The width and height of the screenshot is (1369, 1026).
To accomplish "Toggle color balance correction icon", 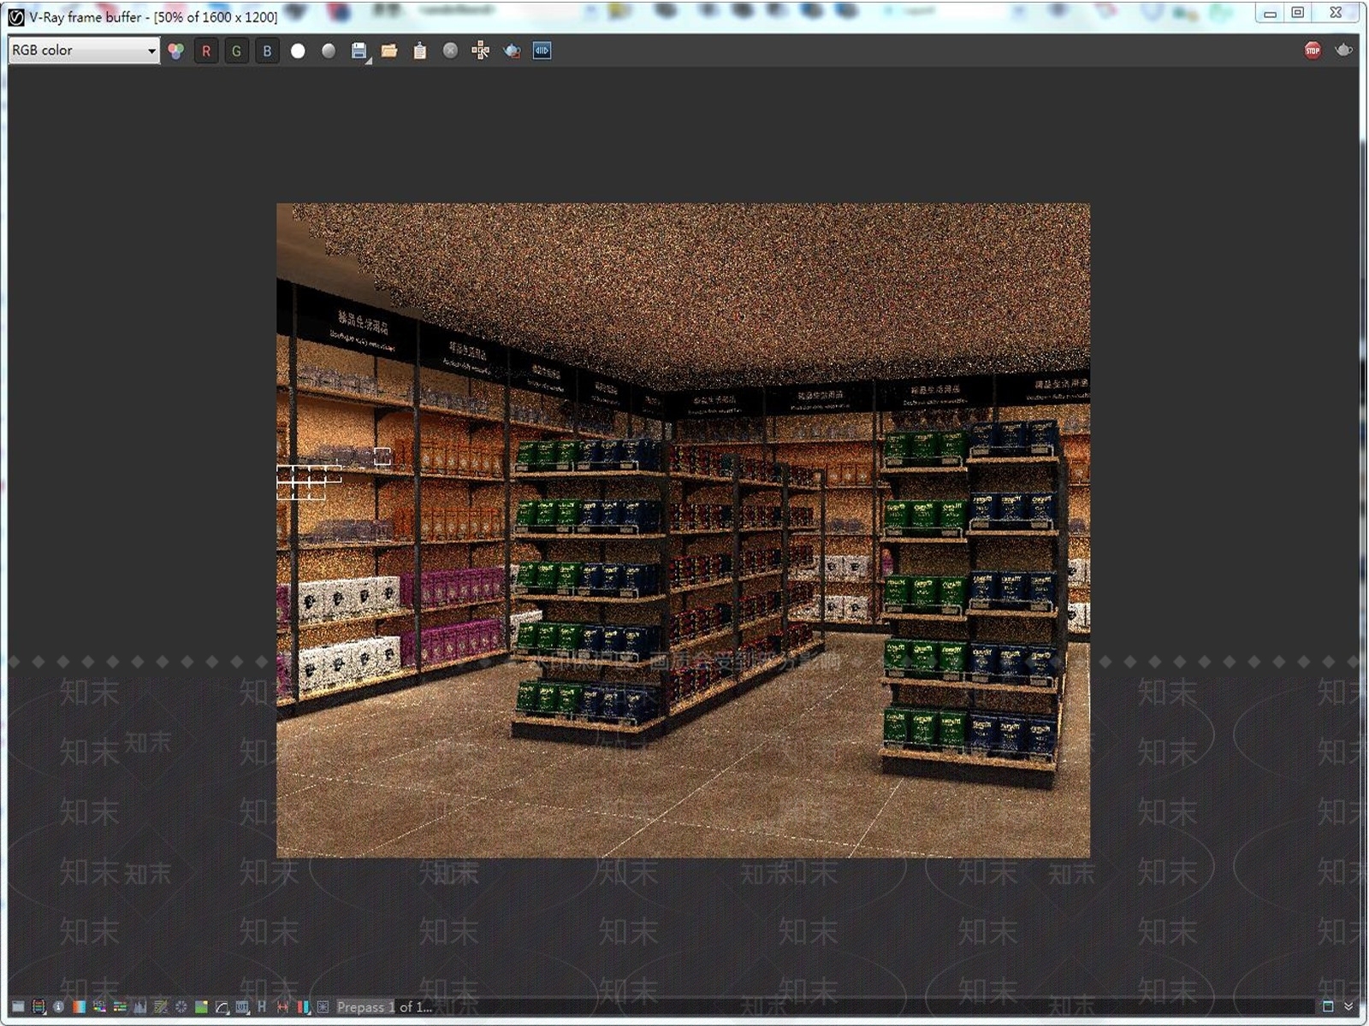I will (x=120, y=1006).
